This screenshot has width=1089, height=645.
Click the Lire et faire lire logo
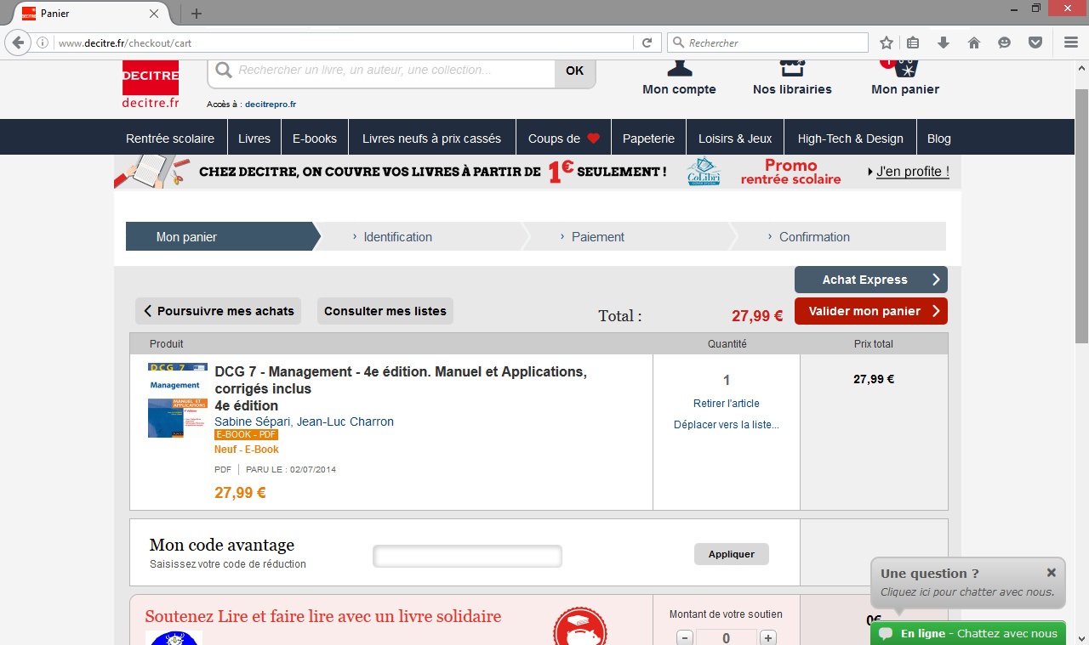pyautogui.click(x=174, y=638)
